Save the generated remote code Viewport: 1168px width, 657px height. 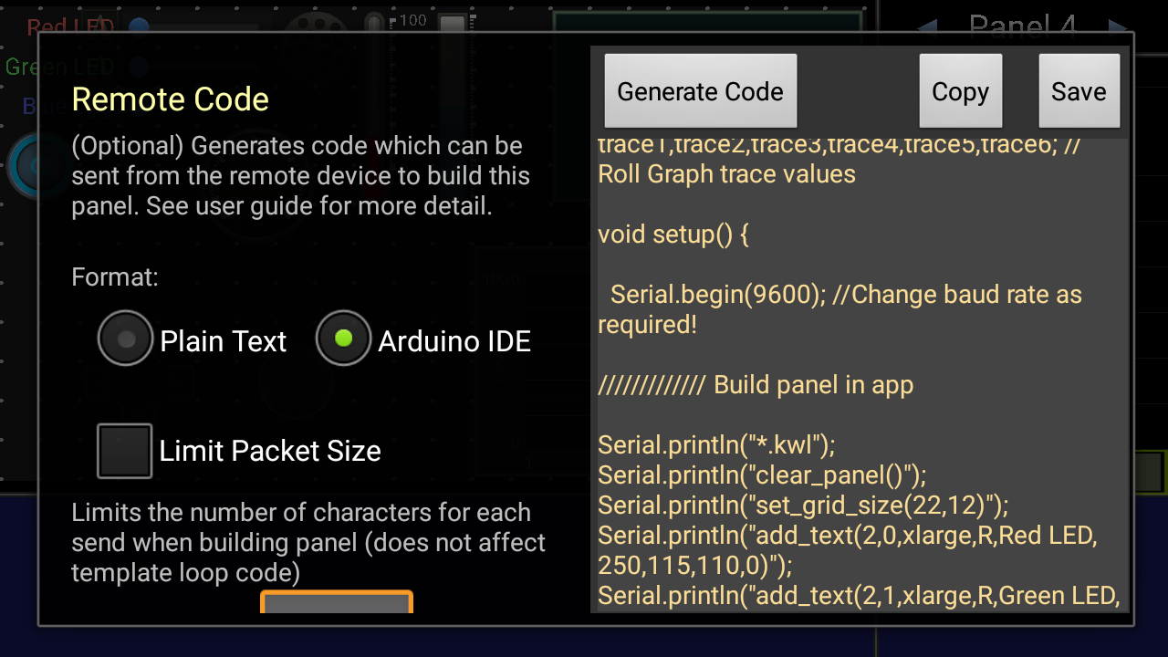click(1079, 91)
